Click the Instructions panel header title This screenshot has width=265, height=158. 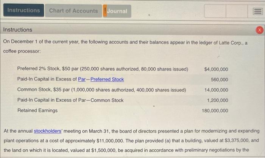point(18,30)
